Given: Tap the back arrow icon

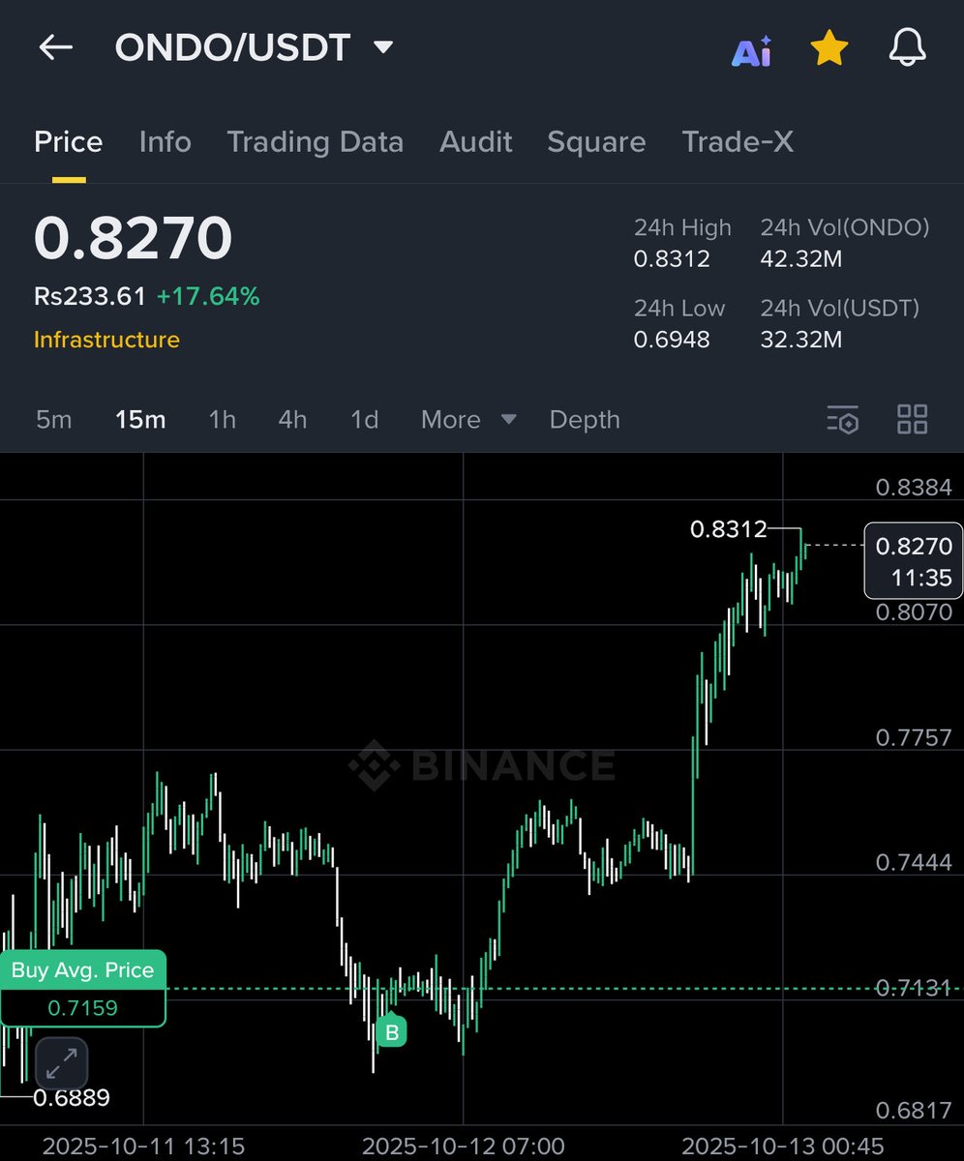Looking at the screenshot, I should pyautogui.click(x=55, y=47).
